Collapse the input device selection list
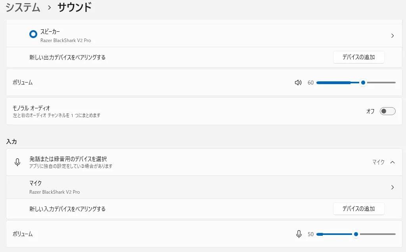This screenshot has height=252, width=406. [392, 162]
